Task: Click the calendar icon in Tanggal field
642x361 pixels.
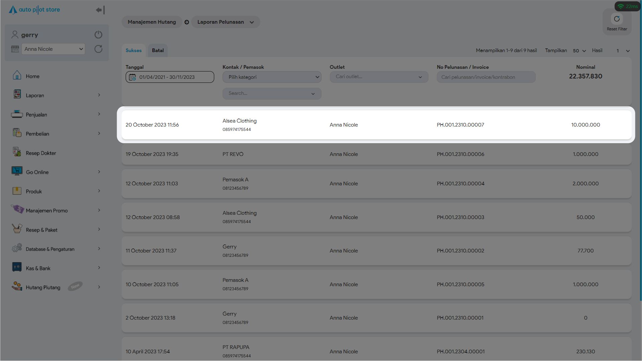Action: coord(132,77)
